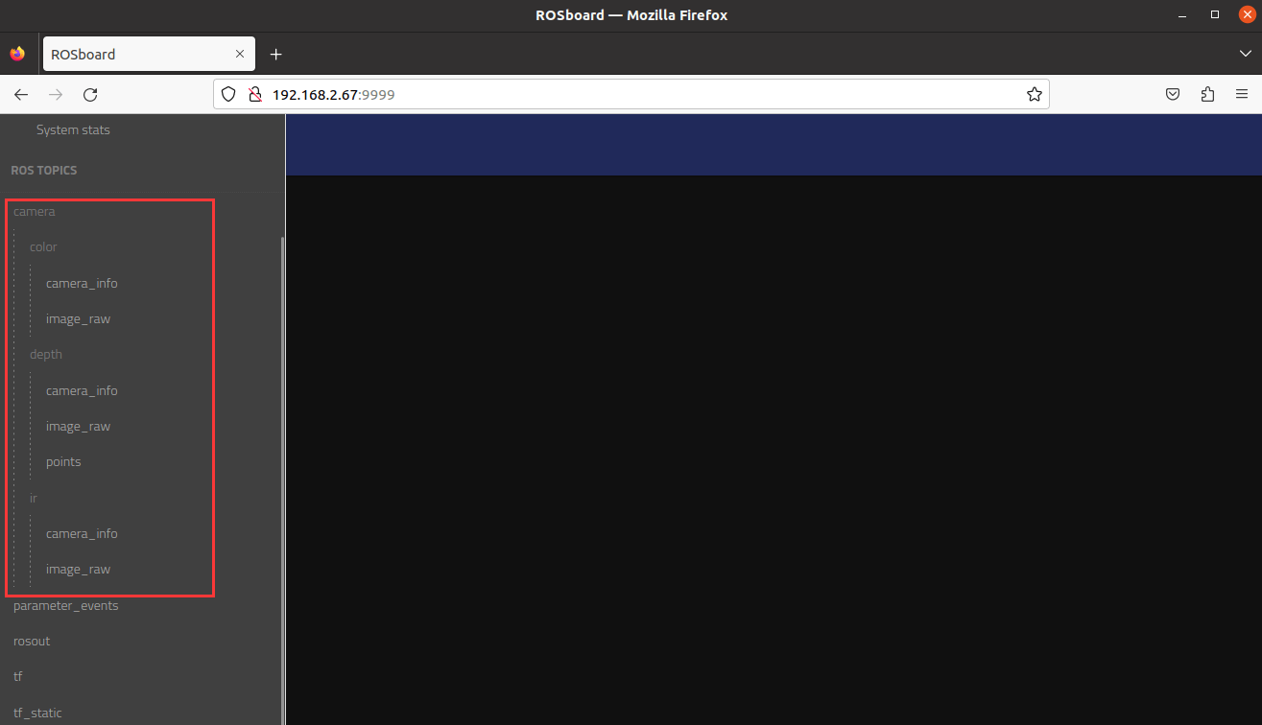Open the tracking protection shield icon
The width and height of the screenshot is (1262, 725).
[228, 94]
